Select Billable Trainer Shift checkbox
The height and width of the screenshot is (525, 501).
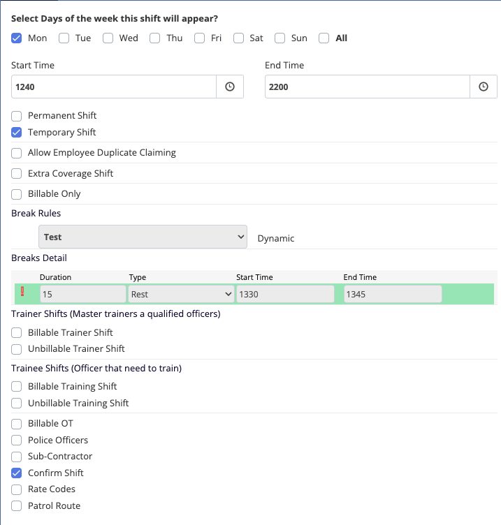17,333
